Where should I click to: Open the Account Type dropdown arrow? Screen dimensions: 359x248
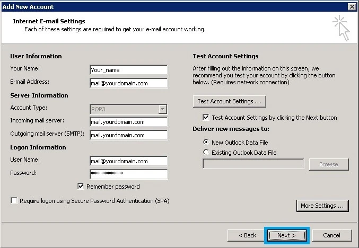pyautogui.click(x=162, y=109)
